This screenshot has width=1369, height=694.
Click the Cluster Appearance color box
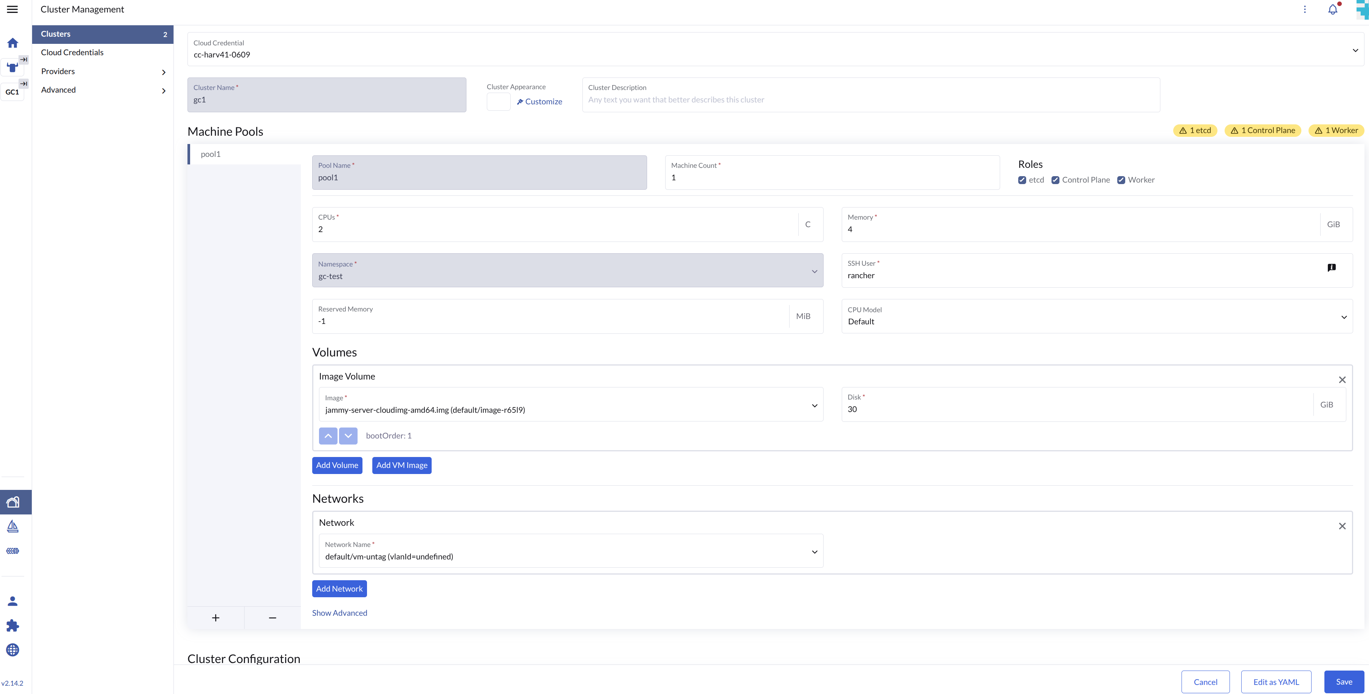click(498, 102)
